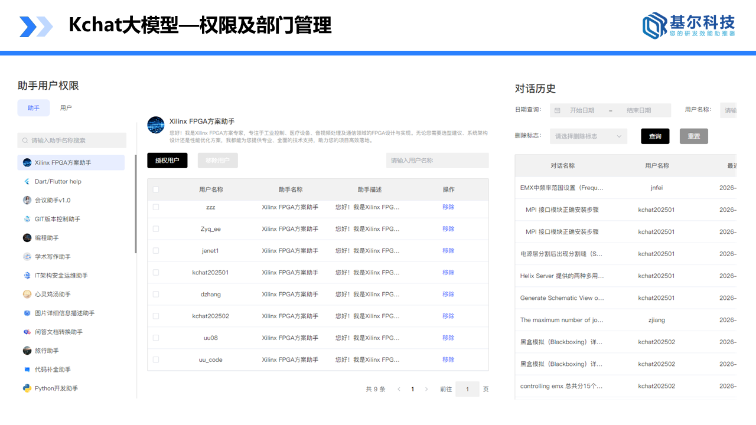
Task: Click the page number input next to 前往
Action: point(467,389)
